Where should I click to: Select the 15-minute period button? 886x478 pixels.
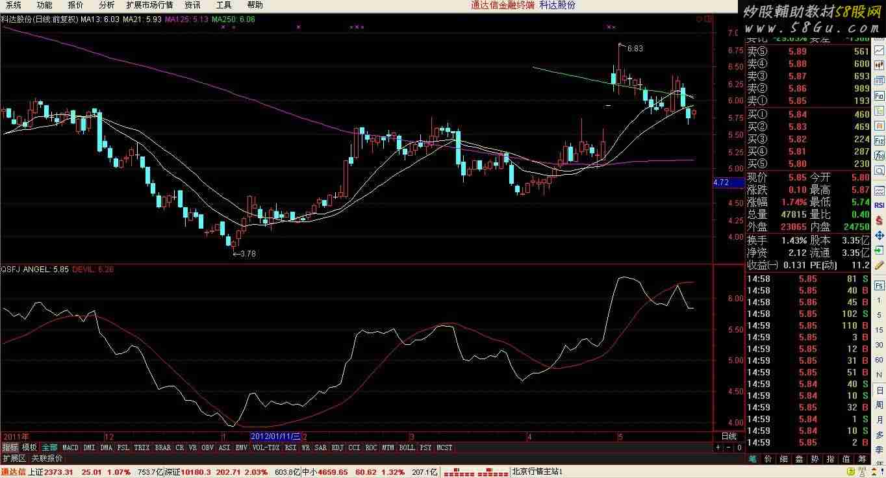[880, 330]
